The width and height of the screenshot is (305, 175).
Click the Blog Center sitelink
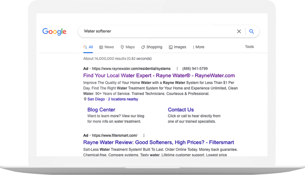[101, 110]
